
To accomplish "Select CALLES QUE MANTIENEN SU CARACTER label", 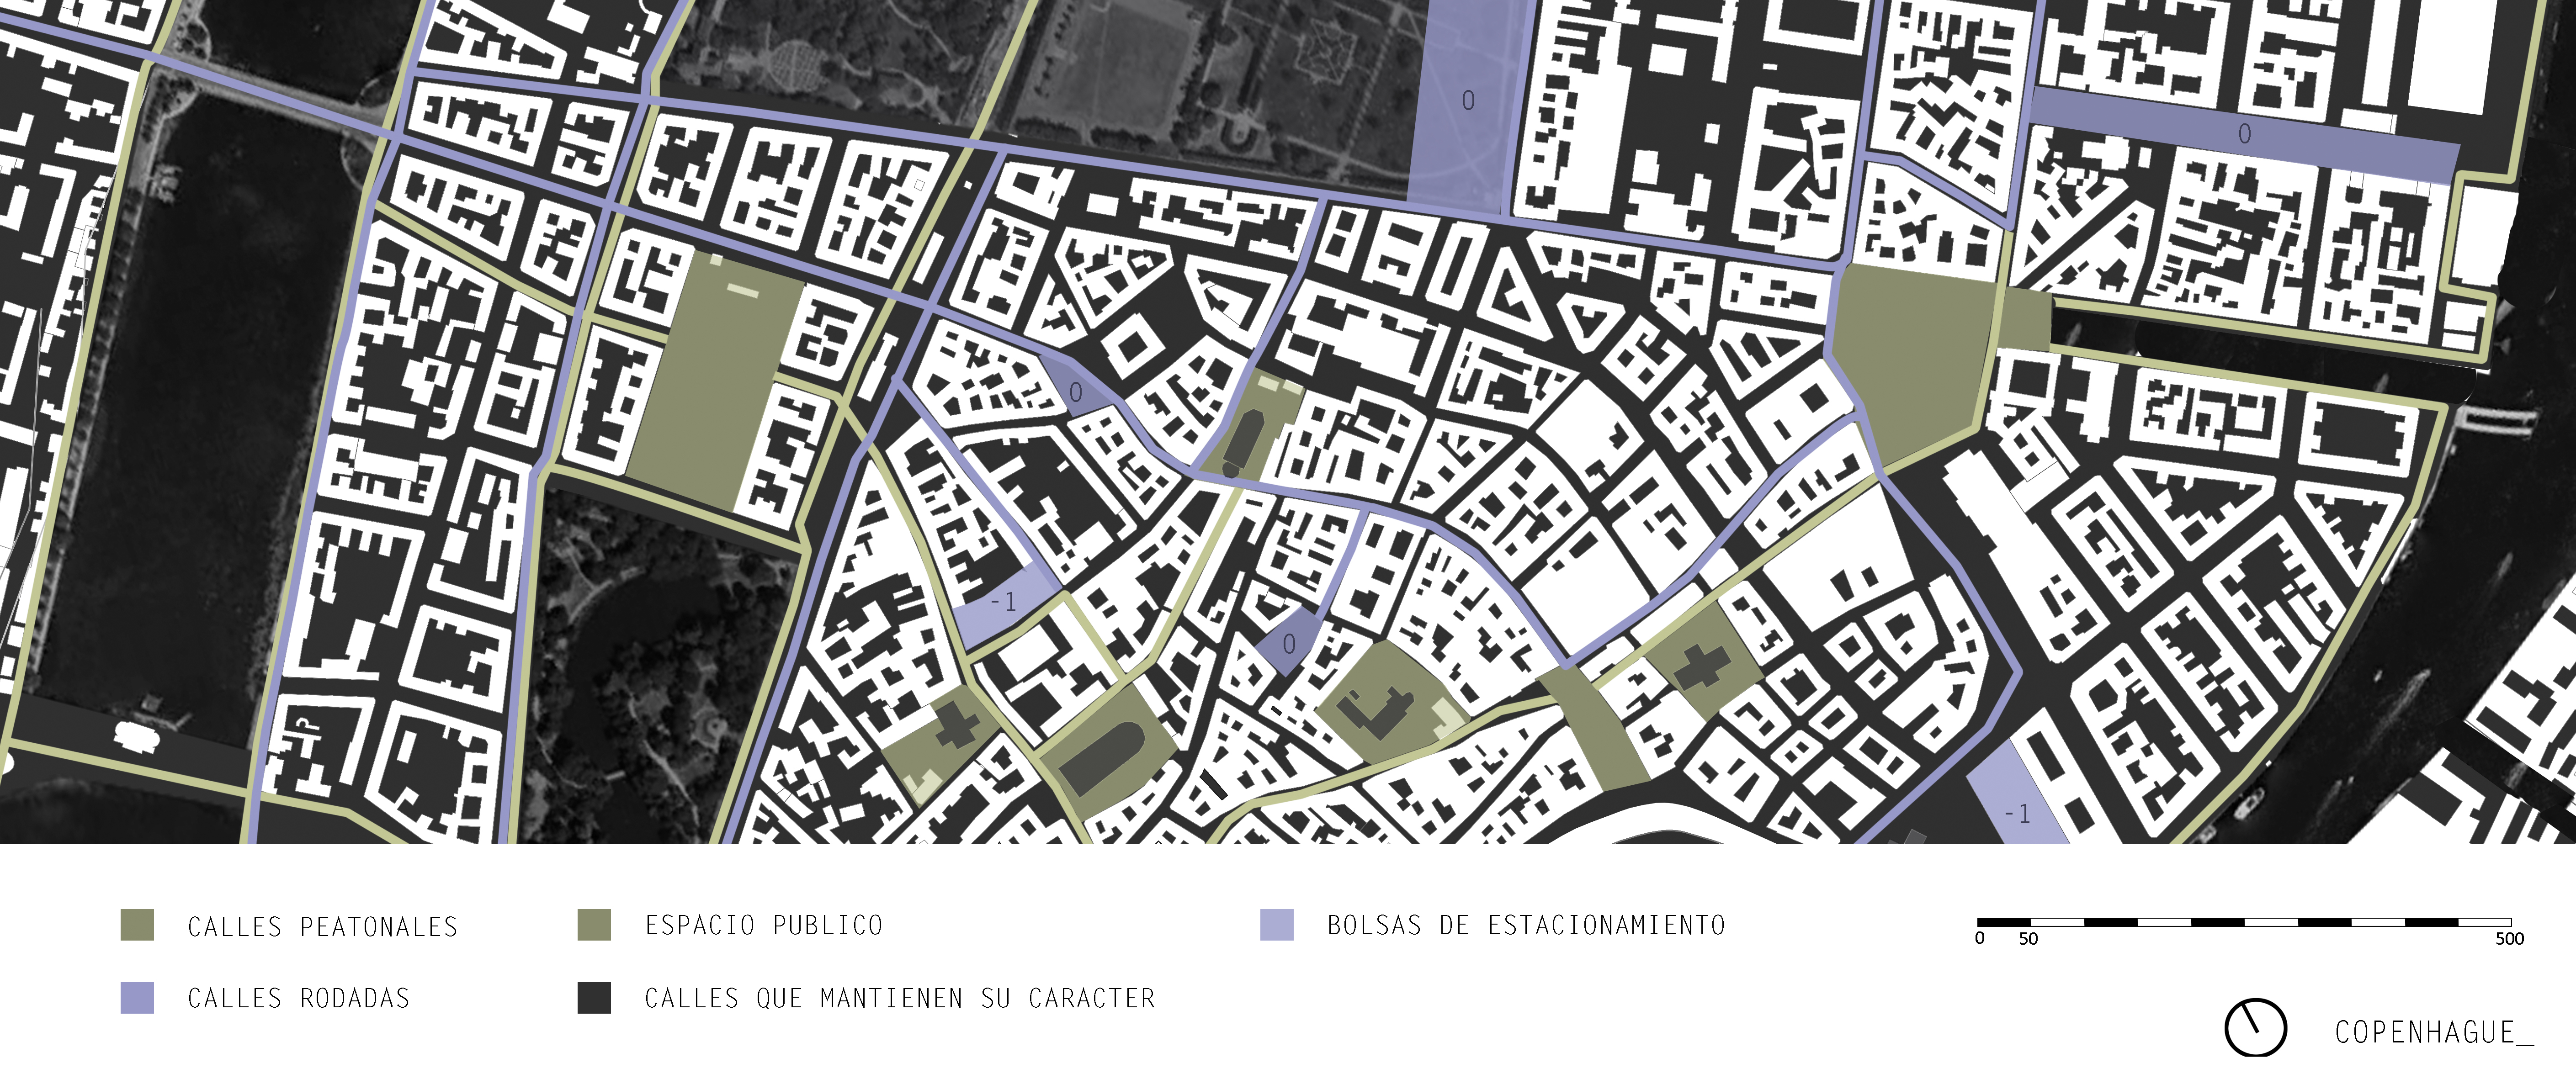I will coord(900,998).
